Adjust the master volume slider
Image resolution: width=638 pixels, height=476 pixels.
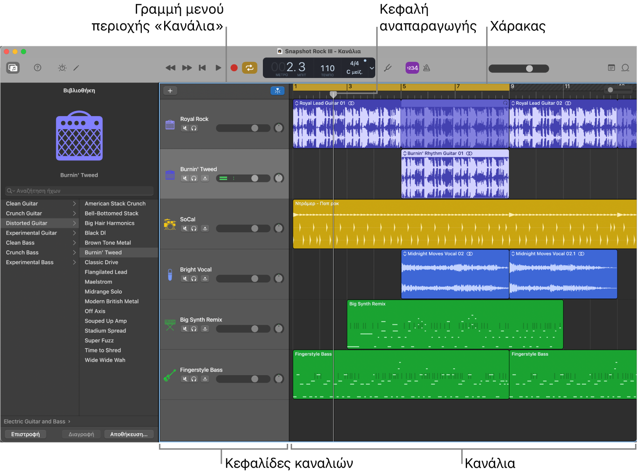point(519,69)
